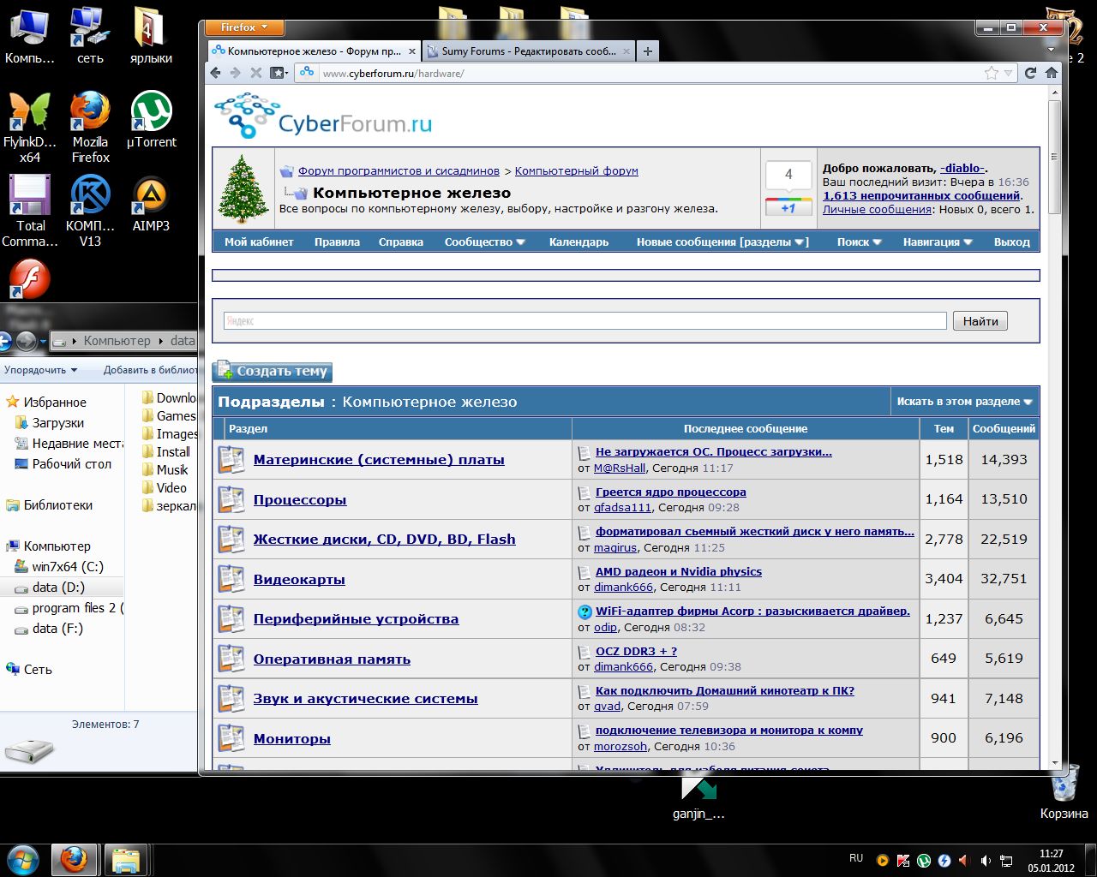Reload the page with the refresh icon
Screen dimensions: 1097x877
[x=1031, y=73]
